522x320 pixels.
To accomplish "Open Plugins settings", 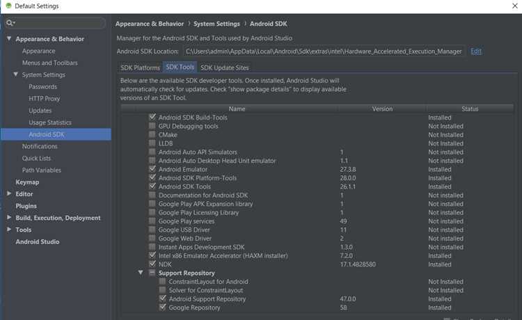I will point(26,206).
